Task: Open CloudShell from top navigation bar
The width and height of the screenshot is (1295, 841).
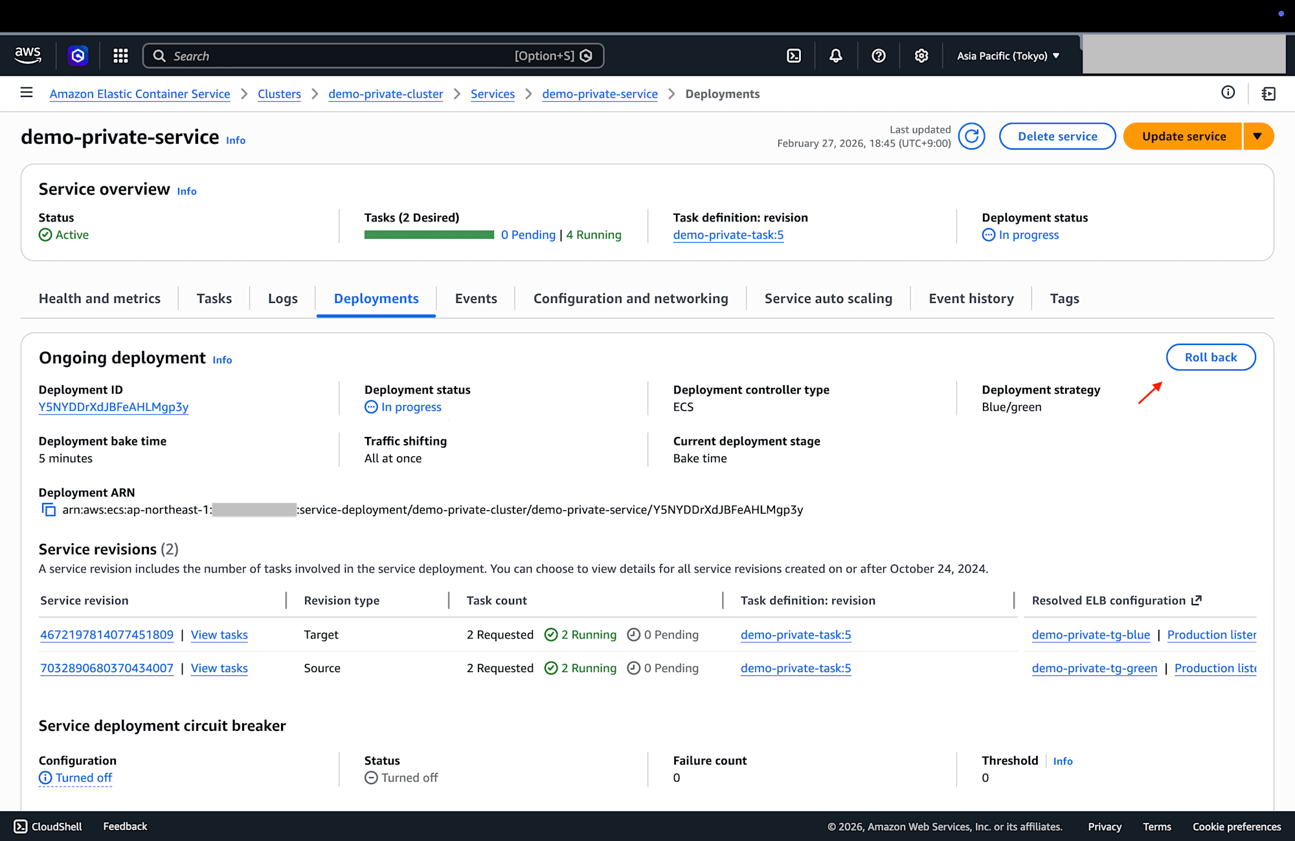Action: click(x=794, y=56)
